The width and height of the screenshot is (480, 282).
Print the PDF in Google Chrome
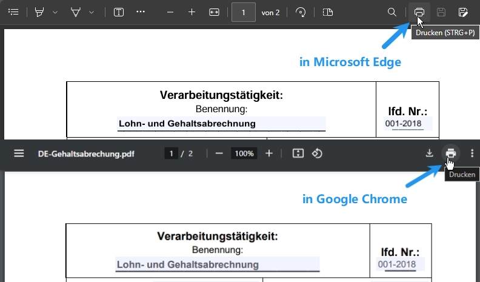pos(451,153)
